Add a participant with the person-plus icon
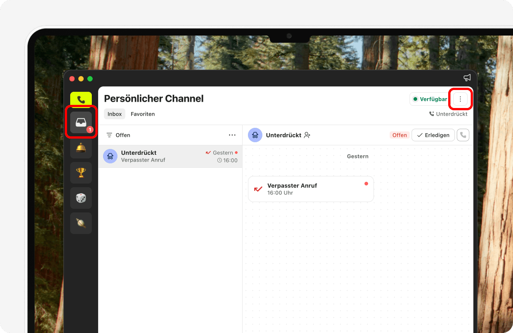The height and width of the screenshot is (333, 513). click(307, 135)
